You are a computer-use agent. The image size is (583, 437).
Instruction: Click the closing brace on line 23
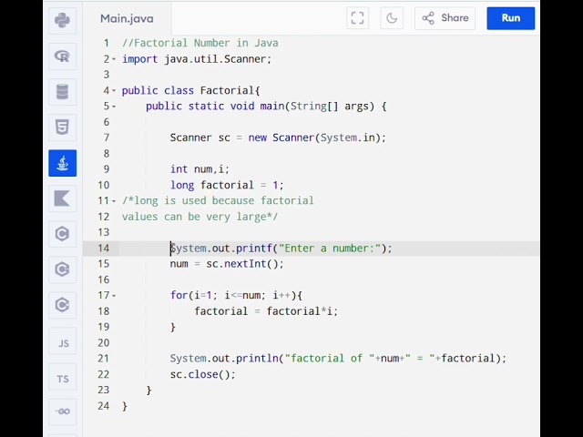click(148, 391)
